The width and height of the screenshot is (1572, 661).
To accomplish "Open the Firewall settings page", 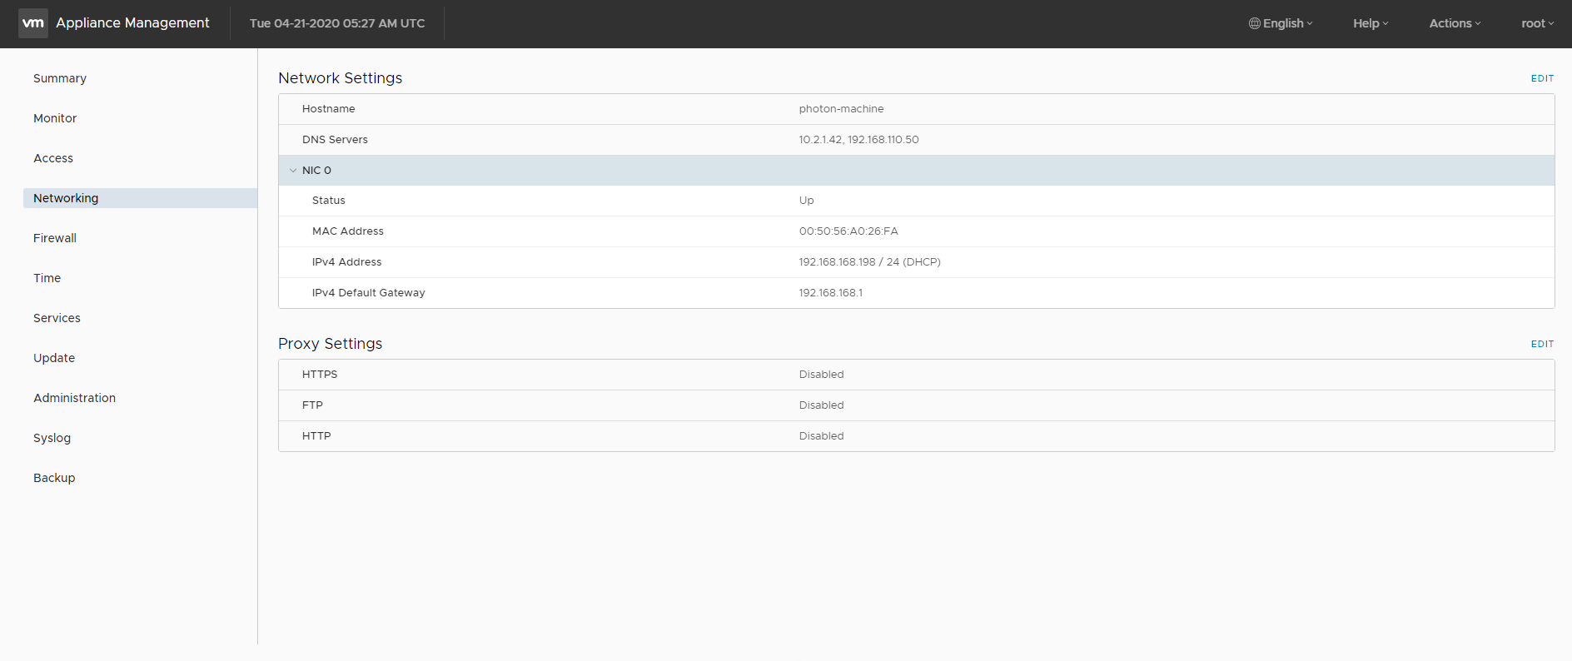I will click(x=55, y=238).
